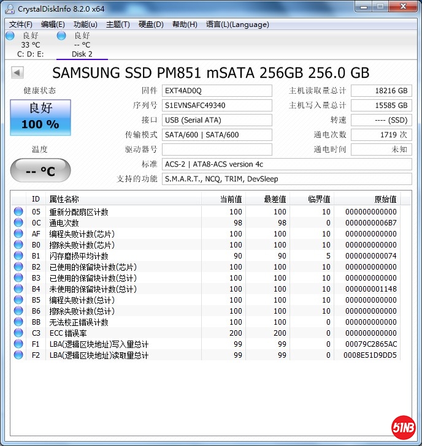Click the 属性名称 column header
422x446 pixels.
123,199
